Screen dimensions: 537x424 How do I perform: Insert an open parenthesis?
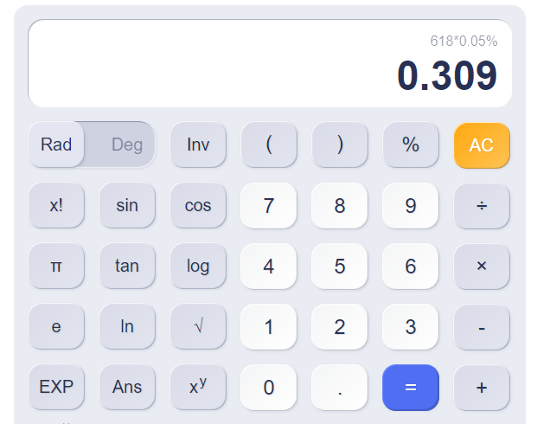[x=269, y=145]
